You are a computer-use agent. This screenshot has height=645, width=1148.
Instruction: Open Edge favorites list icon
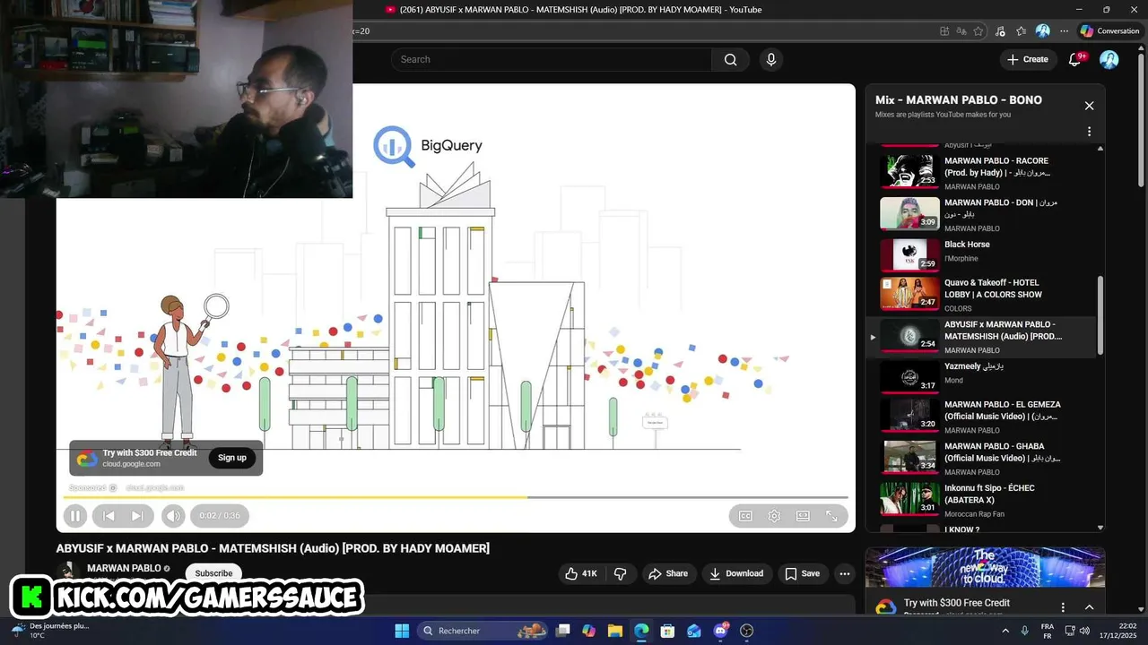pos(1022,30)
